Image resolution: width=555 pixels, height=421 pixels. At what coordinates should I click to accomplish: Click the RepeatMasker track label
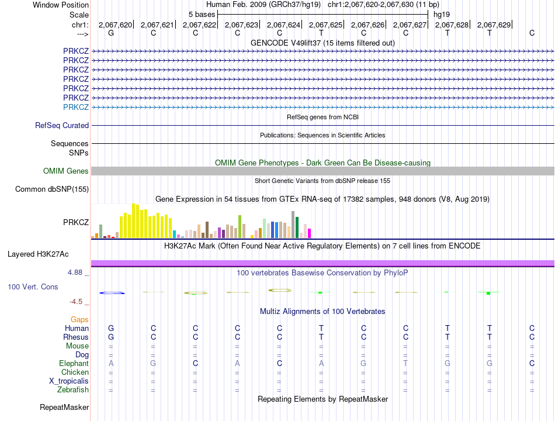pyautogui.click(x=64, y=407)
